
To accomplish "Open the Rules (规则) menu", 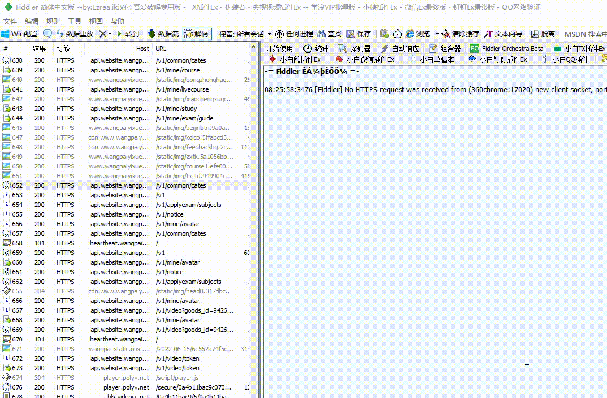I will (x=53, y=21).
